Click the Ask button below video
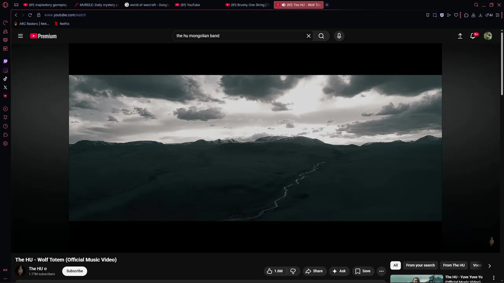The height and width of the screenshot is (283, 504). 339,271
